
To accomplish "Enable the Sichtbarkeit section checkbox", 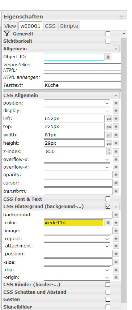I will click(x=108, y=41).
